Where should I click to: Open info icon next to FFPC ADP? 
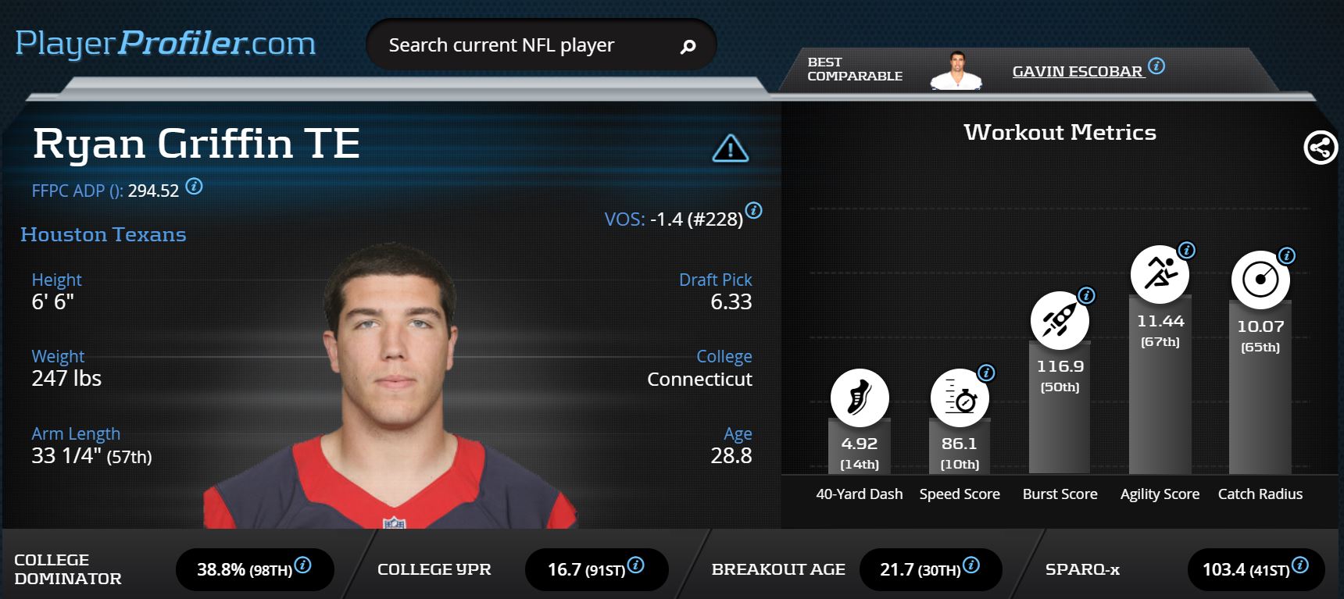[x=194, y=187]
